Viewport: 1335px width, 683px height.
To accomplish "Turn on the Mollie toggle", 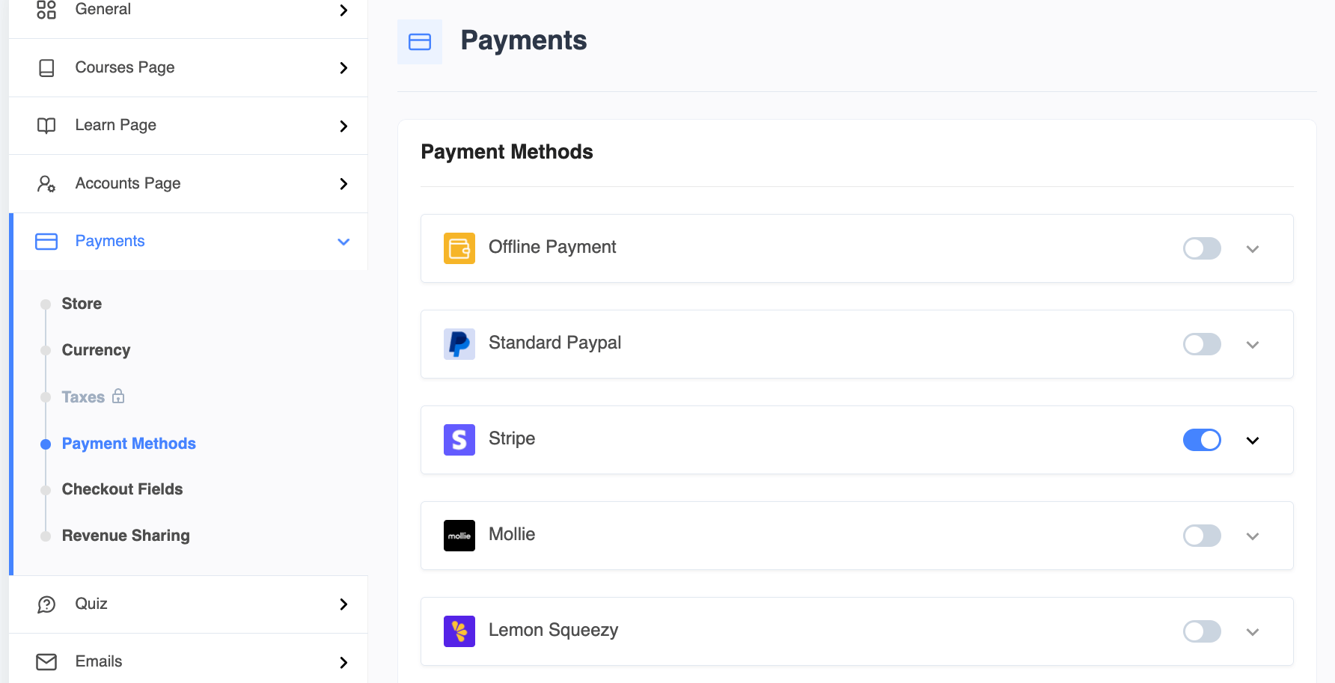I will coord(1201,536).
